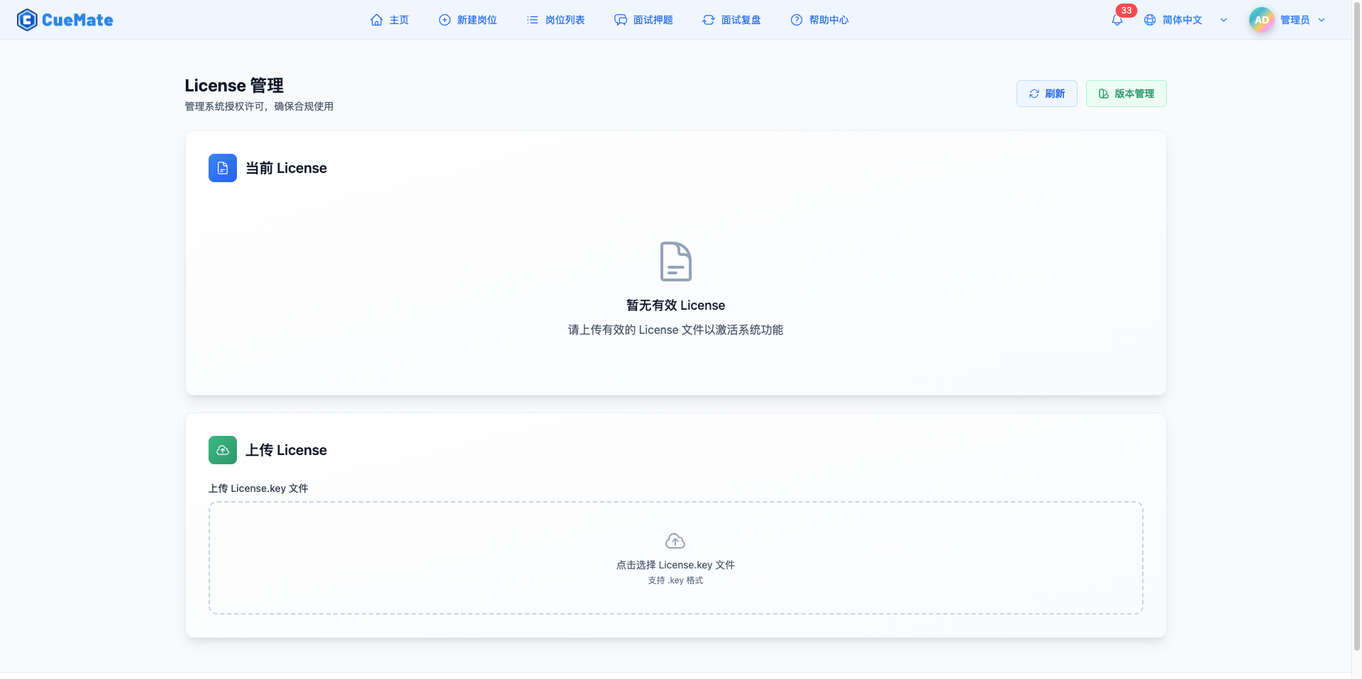This screenshot has height=679, width=1362.
Task: Click the green upload cloud icon
Action: 222,450
